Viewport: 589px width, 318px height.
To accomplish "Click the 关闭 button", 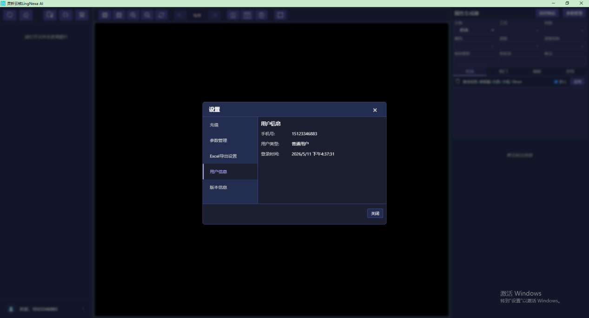I will [375, 213].
